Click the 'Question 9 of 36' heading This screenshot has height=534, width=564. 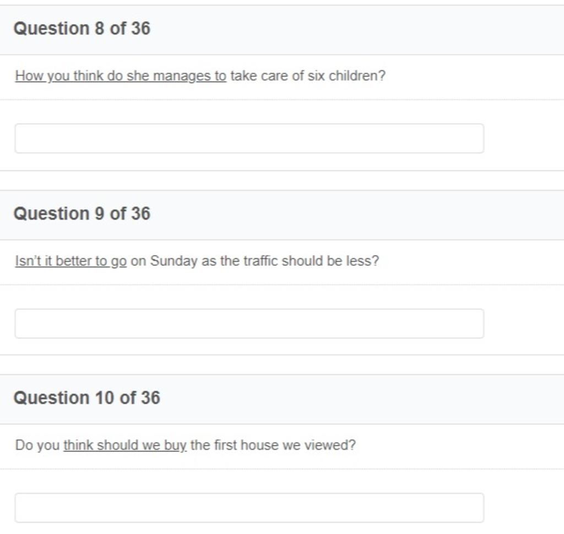coord(82,214)
